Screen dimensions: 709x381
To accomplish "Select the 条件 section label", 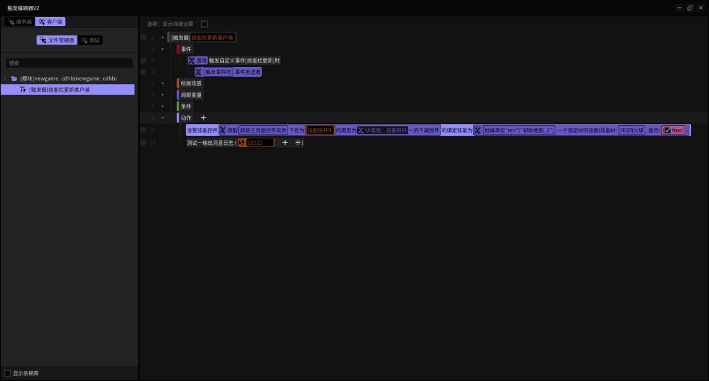I will coord(186,106).
